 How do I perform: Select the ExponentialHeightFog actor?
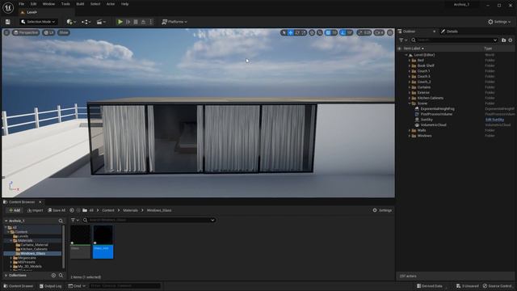coord(437,109)
